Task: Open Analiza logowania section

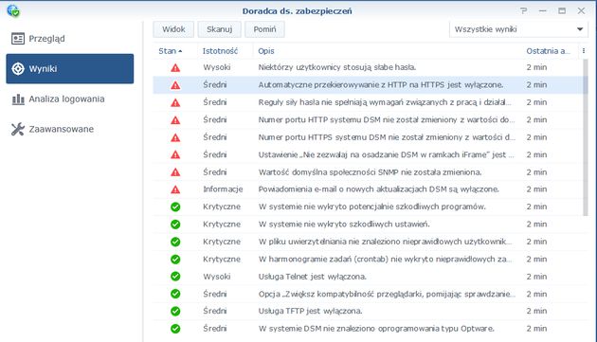Action: (x=70, y=99)
